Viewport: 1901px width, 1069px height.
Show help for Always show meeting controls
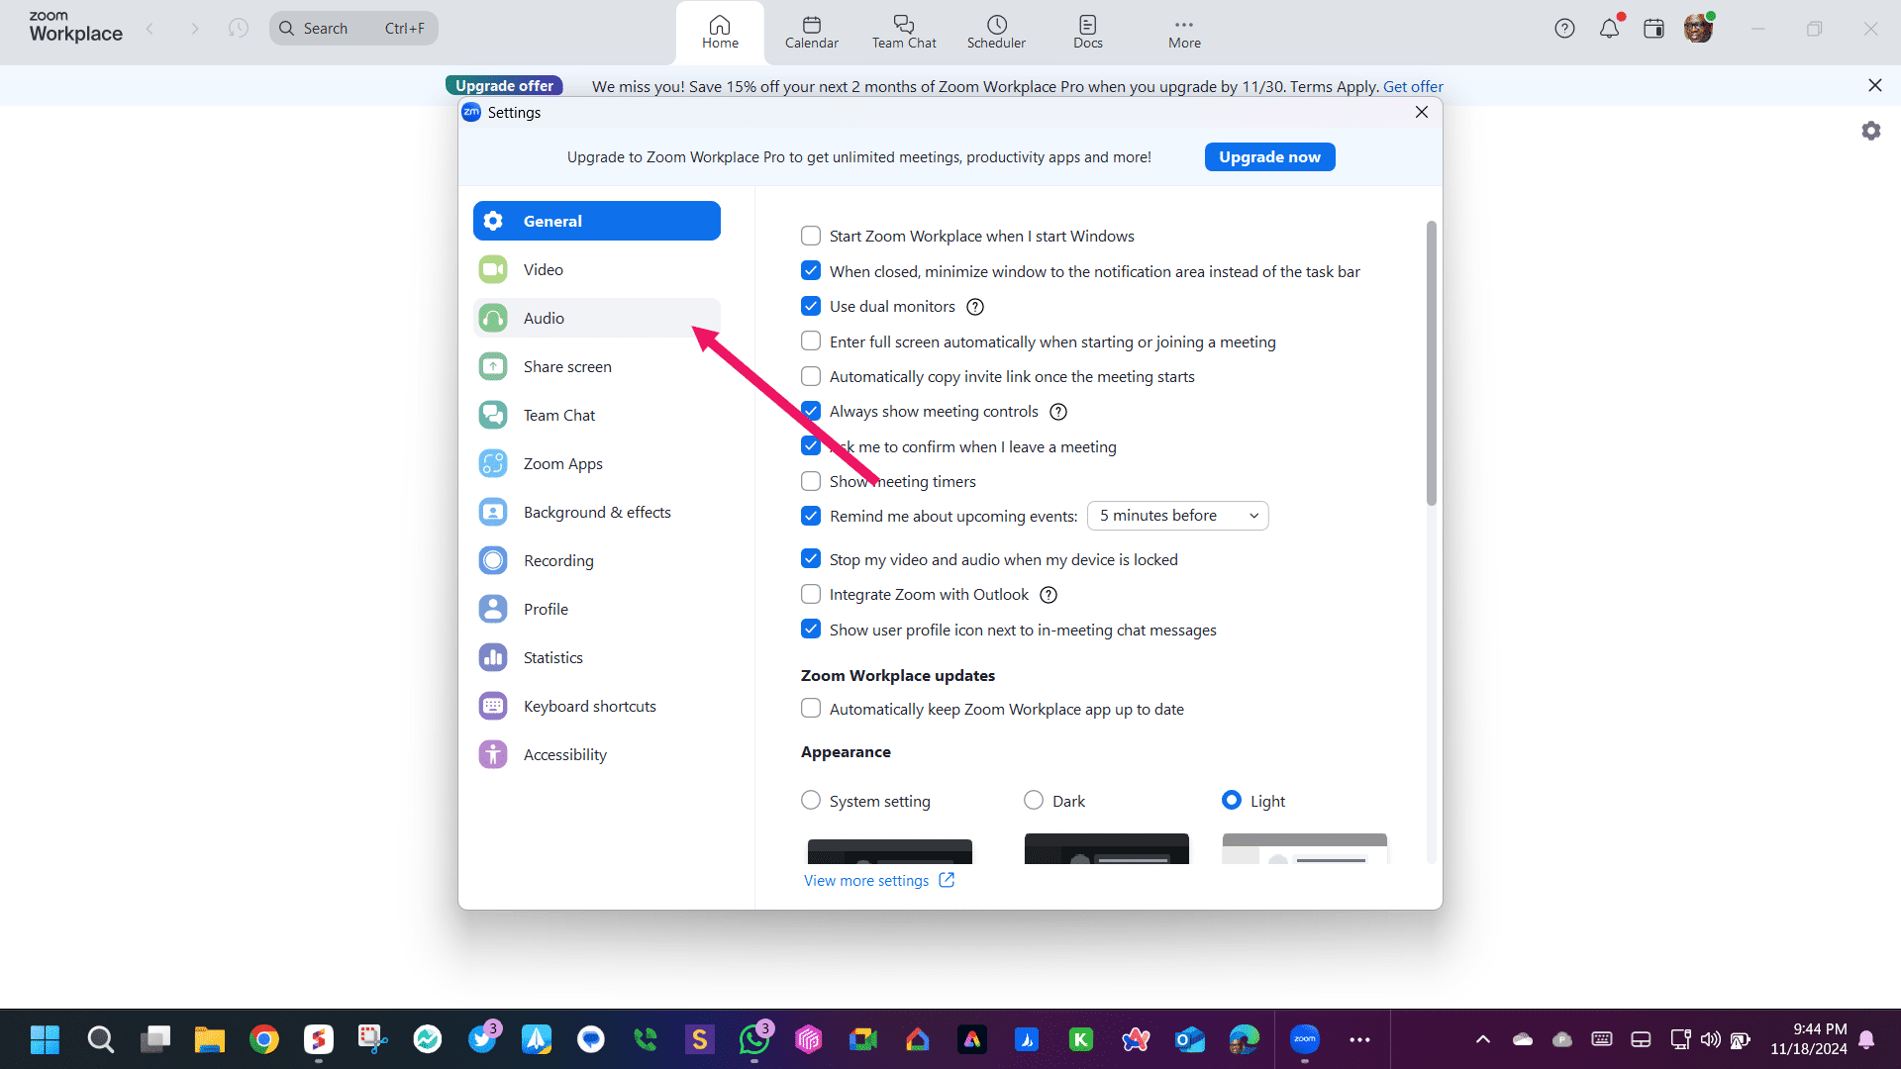(x=1058, y=412)
